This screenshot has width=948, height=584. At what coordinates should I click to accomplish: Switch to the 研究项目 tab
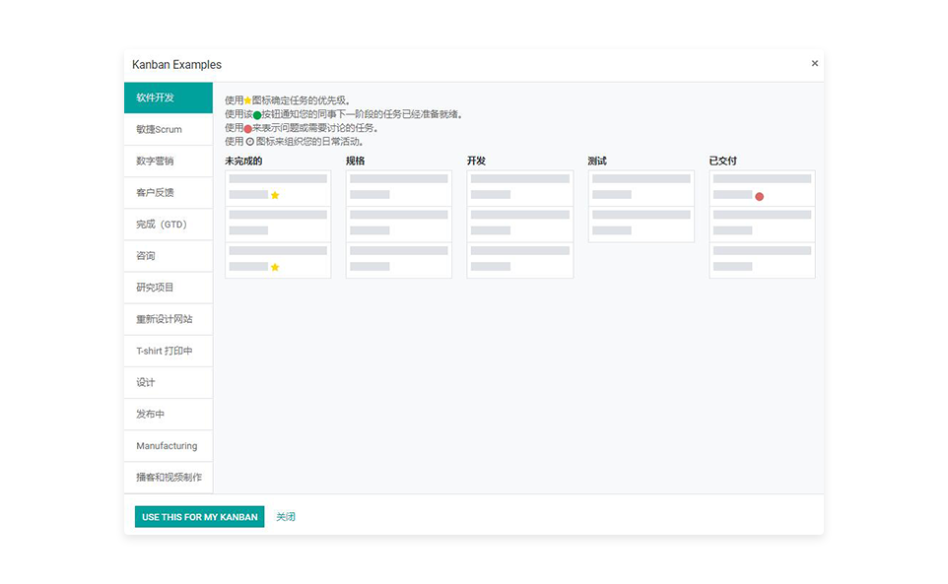pyautogui.click(x=169, y=288)
